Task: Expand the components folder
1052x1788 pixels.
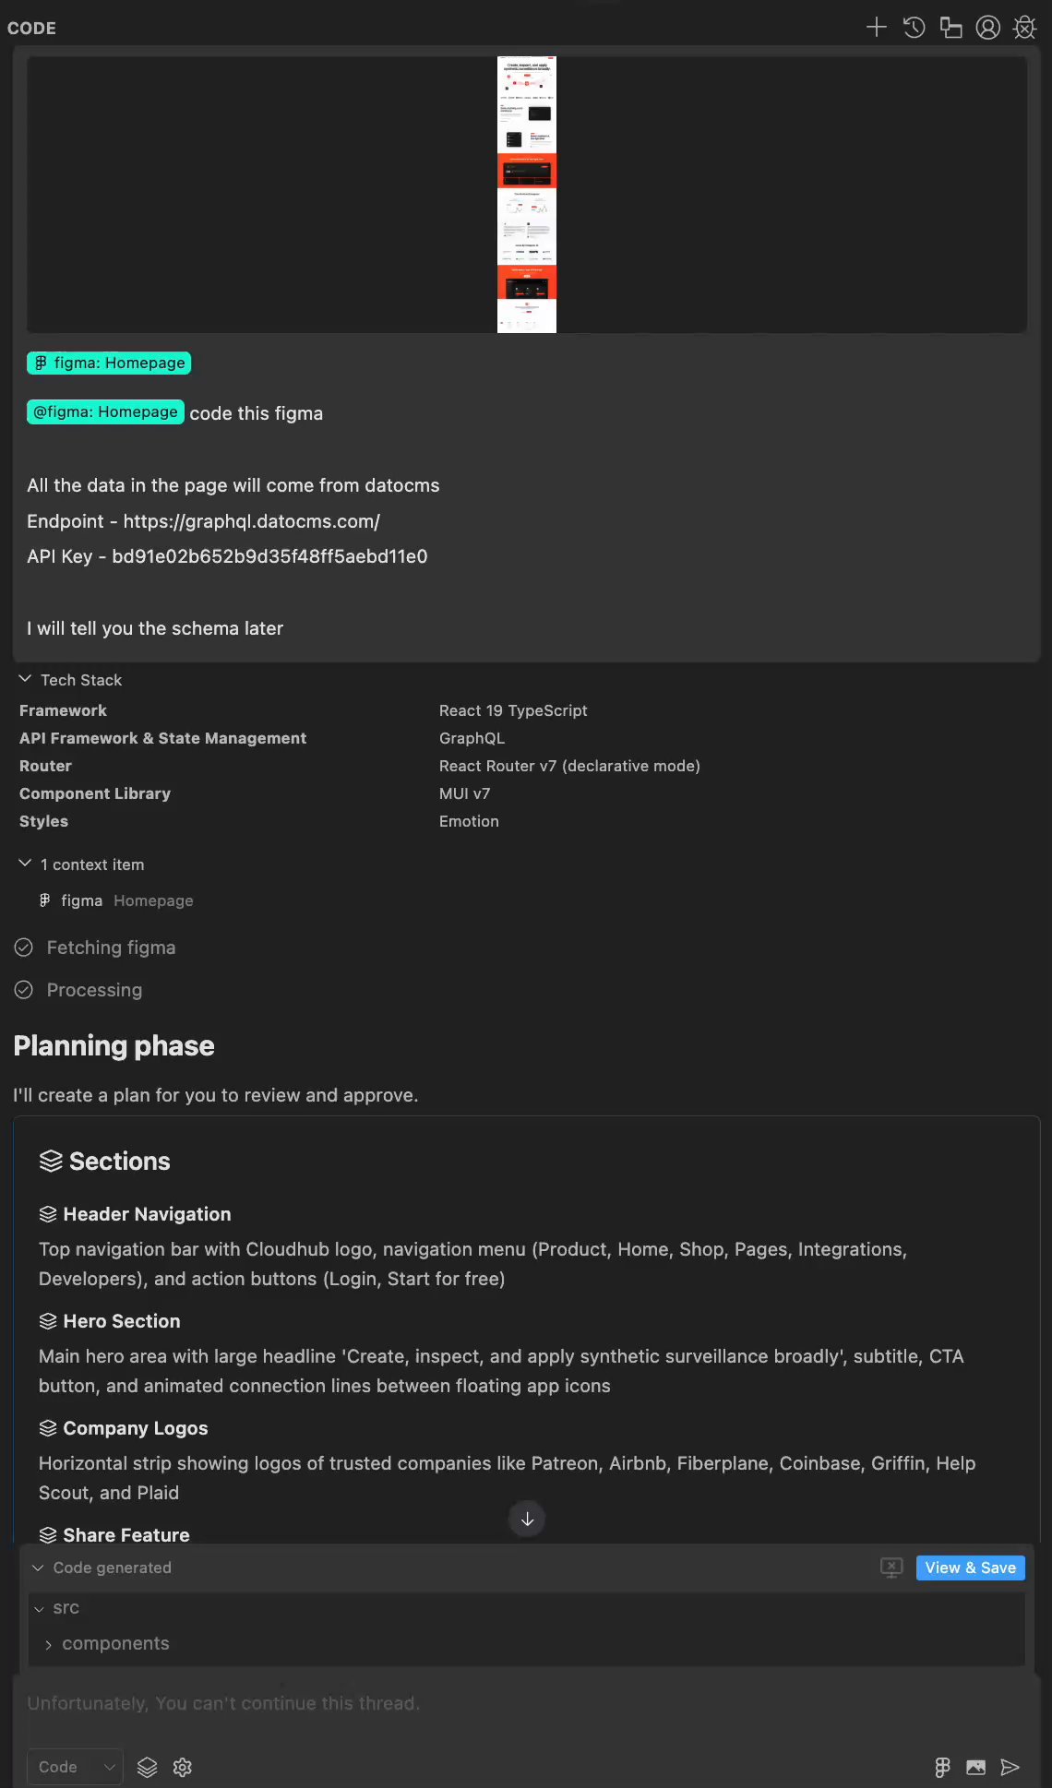Action: 49,1644
